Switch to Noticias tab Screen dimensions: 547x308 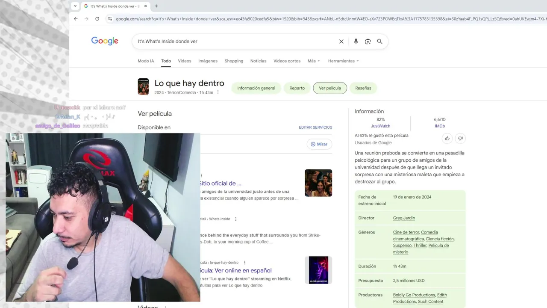point(258,61)
